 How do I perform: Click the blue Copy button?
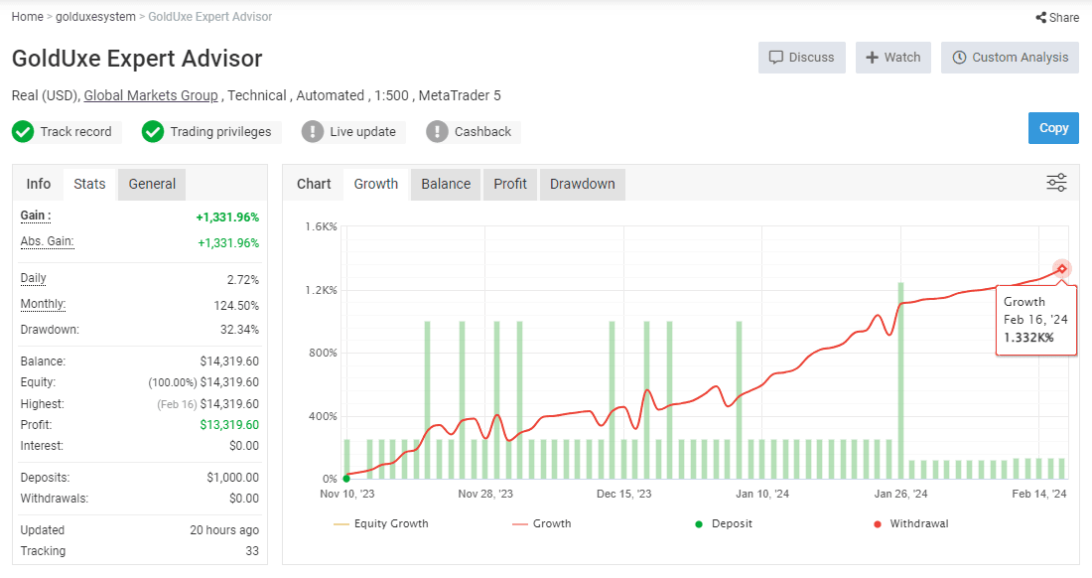click(x=1053, y=128)
